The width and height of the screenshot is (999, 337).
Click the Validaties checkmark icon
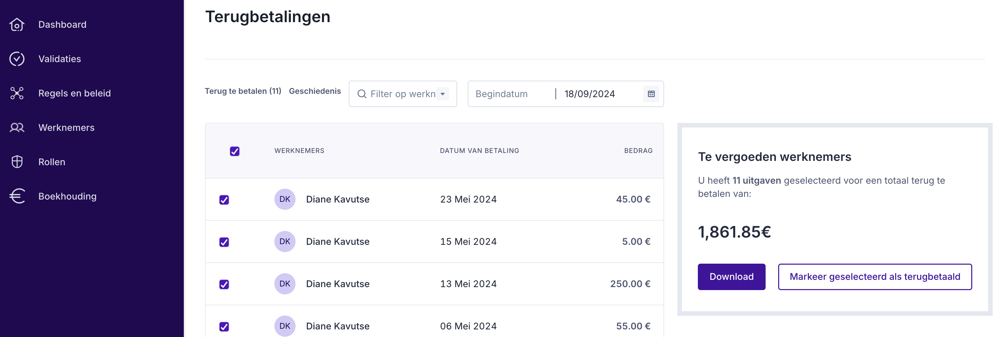pos(17,59)
